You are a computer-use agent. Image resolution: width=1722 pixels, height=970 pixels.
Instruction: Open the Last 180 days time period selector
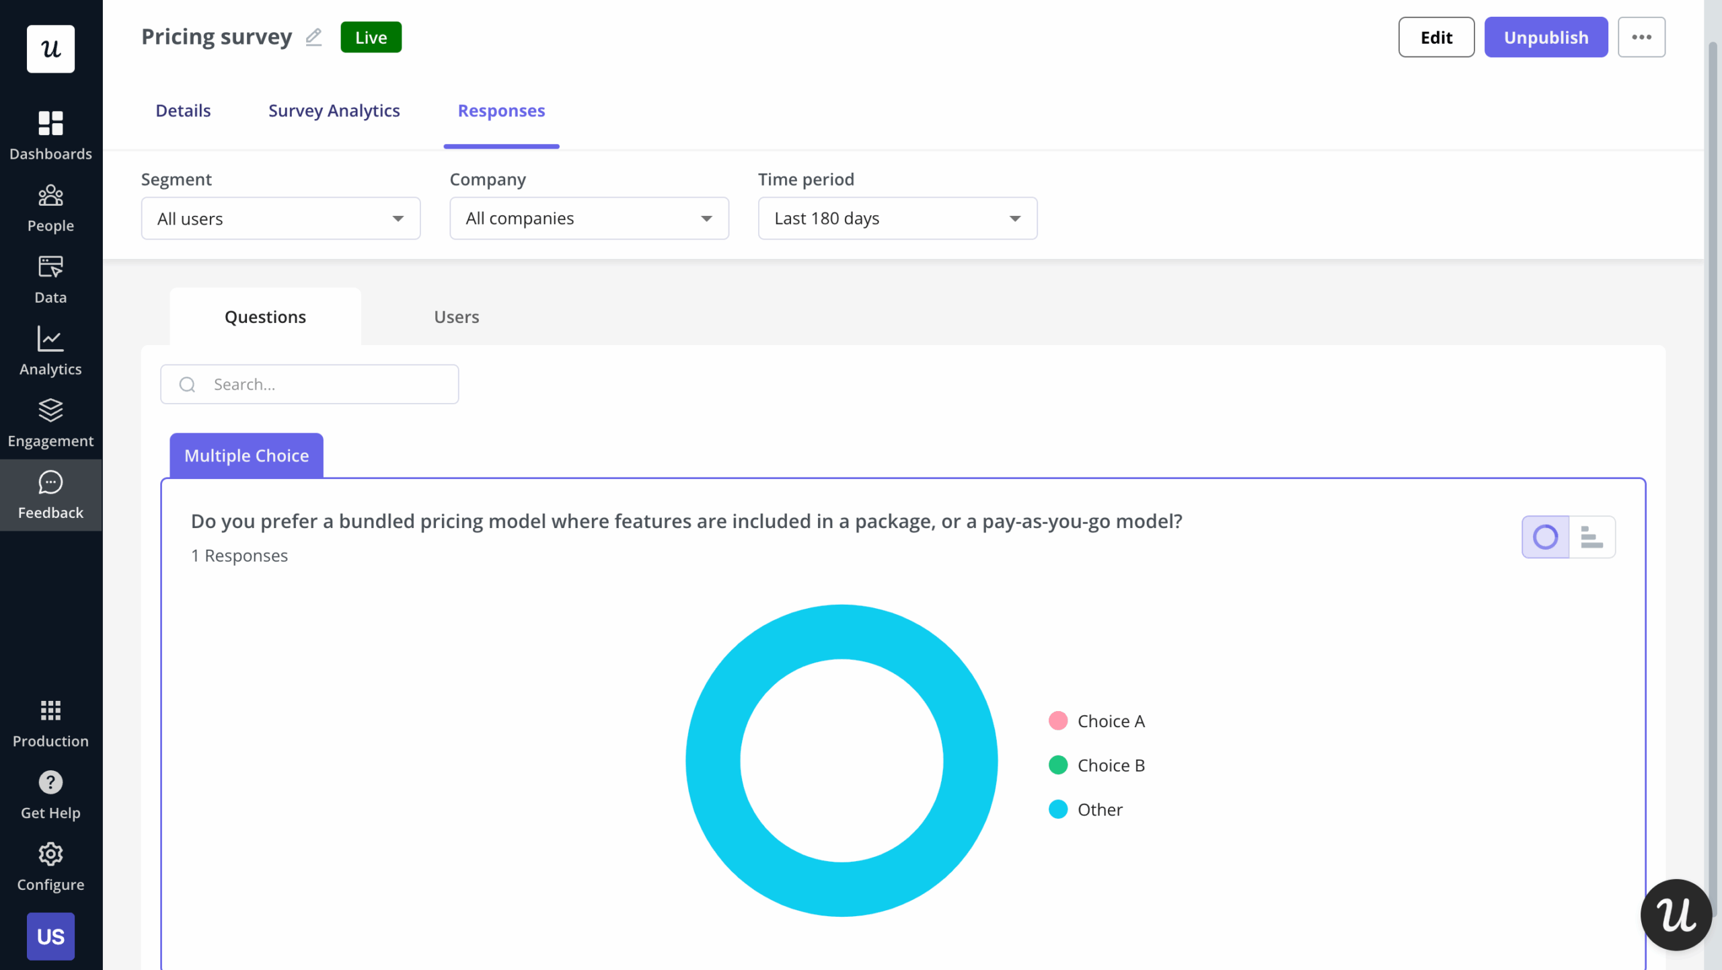pyautogui.click(x=896, y=218)
